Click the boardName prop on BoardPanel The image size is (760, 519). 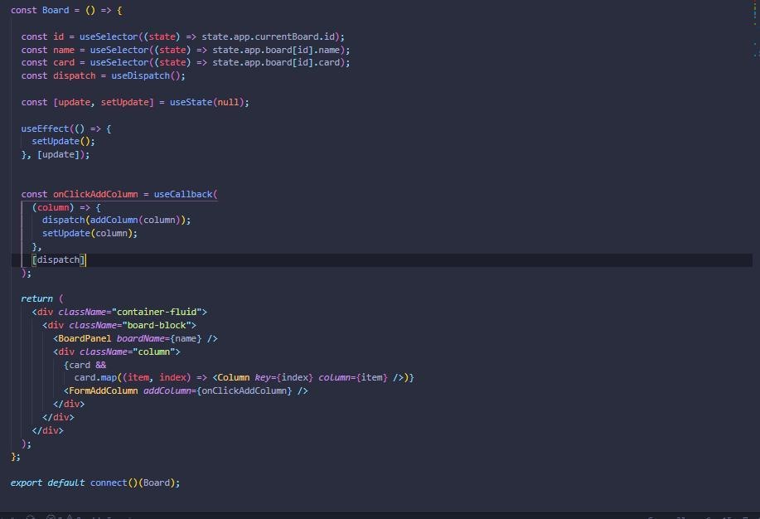[x=140, y=338]
